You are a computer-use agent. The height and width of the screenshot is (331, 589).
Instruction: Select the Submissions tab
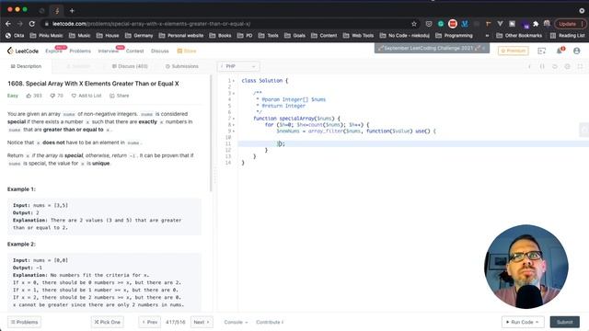pos(182,66)
